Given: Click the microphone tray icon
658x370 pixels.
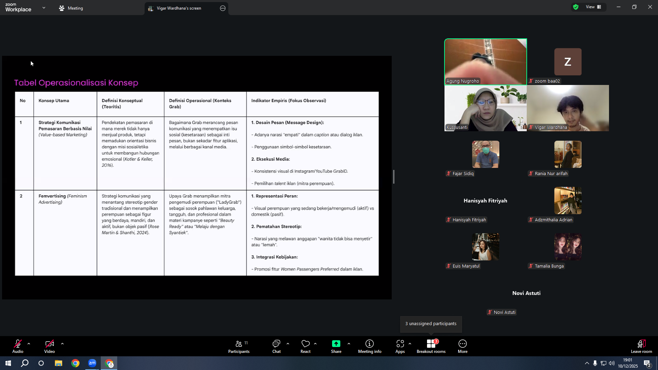Looking at the screenshot, I should pos(595,363).
